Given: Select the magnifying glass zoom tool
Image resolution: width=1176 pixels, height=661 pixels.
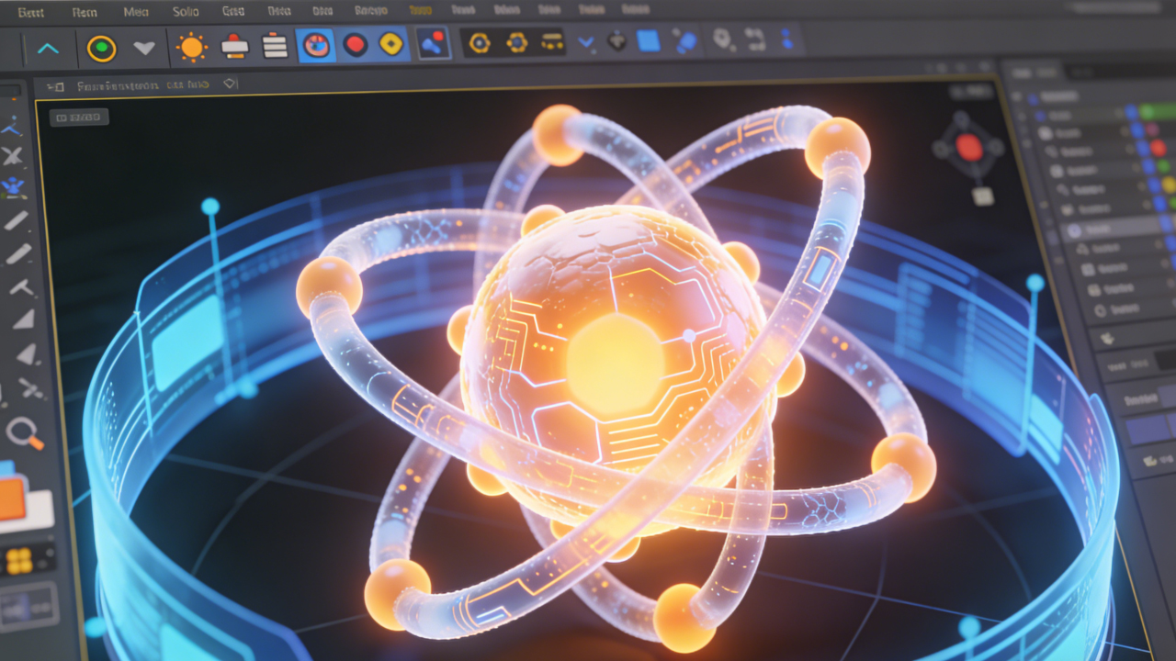Looking at the screenshot, I should pos(23,432).
